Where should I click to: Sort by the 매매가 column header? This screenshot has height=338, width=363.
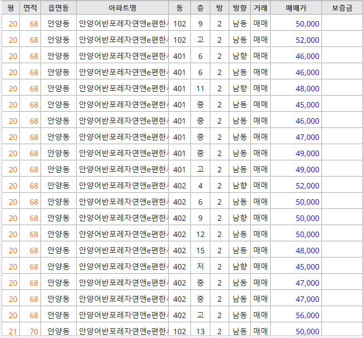coord(296,8)
